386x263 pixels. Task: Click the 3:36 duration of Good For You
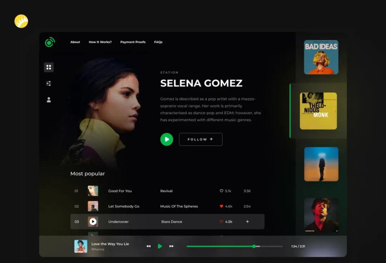[x=247, y=191]
